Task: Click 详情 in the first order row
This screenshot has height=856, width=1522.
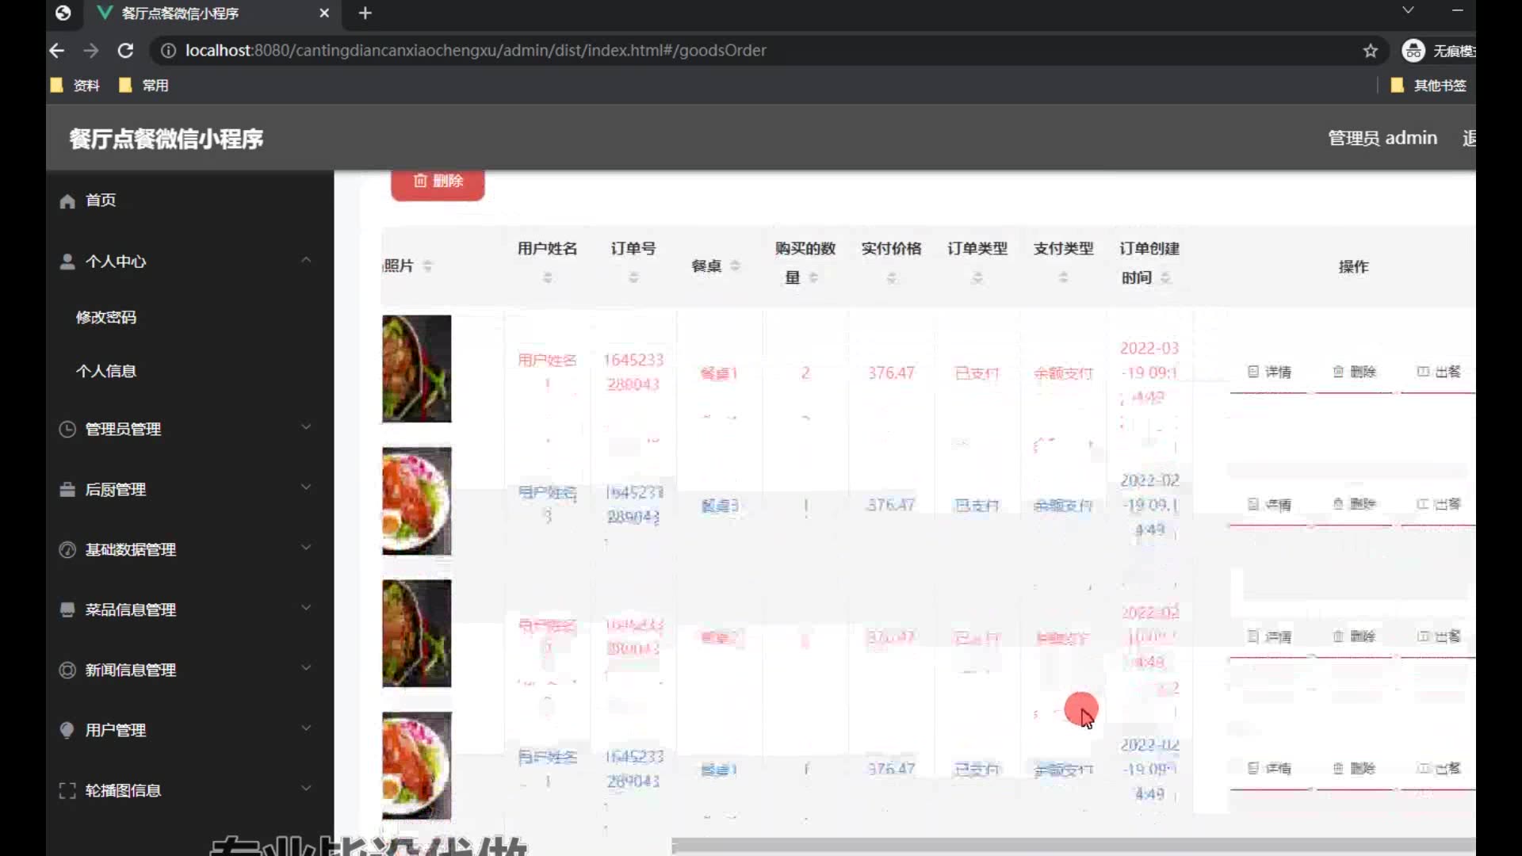Action: coord(1269,372)
